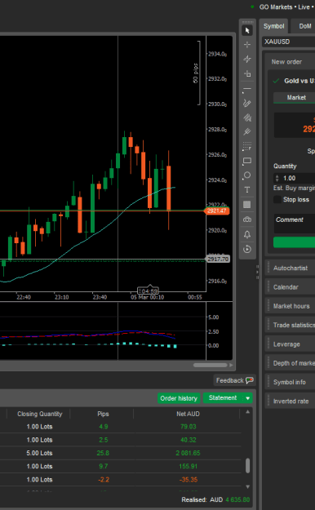The width and height of the screenshot is (315, 510).
Task: Click the Net AUD value -35.35
Action: pyautogui.click(x=188, y=480)
